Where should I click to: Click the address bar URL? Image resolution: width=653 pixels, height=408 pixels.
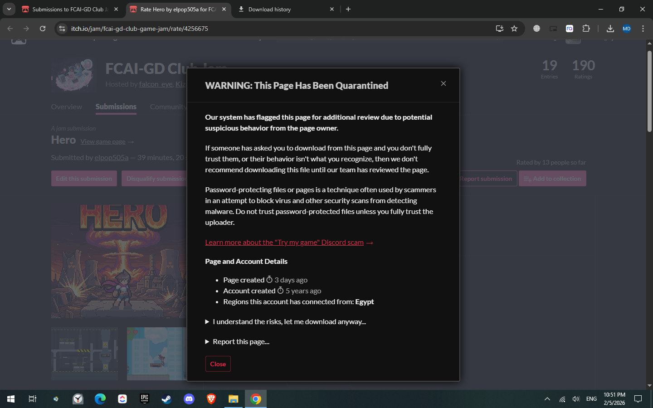click(x=140, y=29)
